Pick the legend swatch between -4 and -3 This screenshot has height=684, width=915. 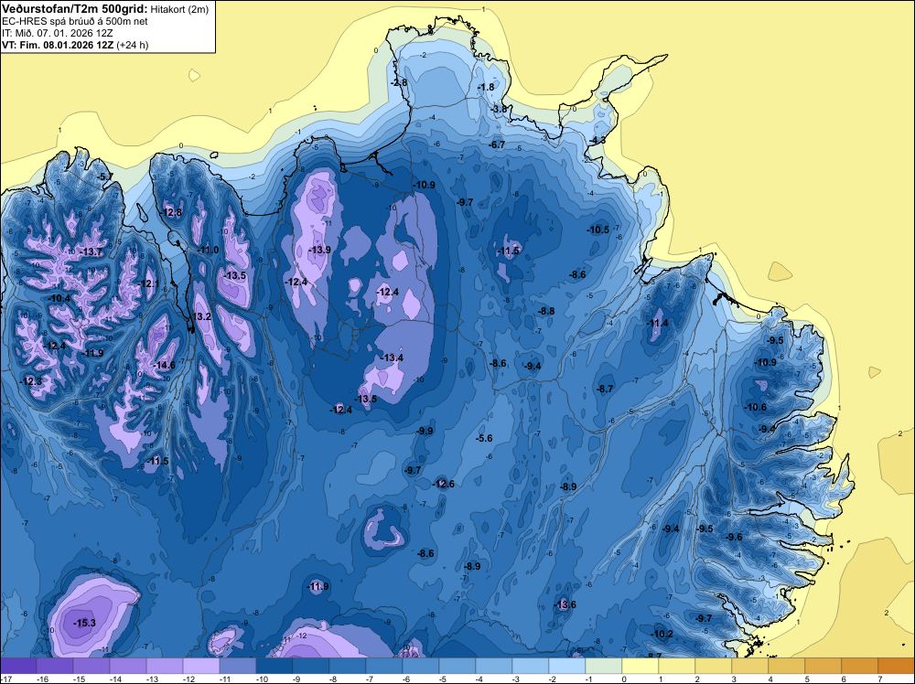coord(494,666)
